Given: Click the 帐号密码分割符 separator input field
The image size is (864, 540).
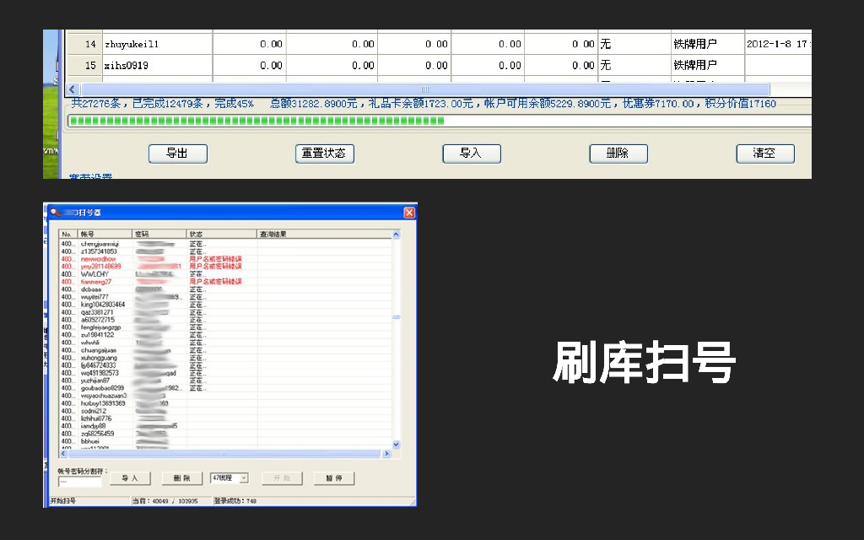Looking at the screenshot, I should click(x=80, y=482).
